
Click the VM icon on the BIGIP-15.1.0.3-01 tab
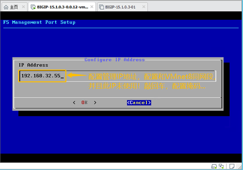click(x=101, y=7)
